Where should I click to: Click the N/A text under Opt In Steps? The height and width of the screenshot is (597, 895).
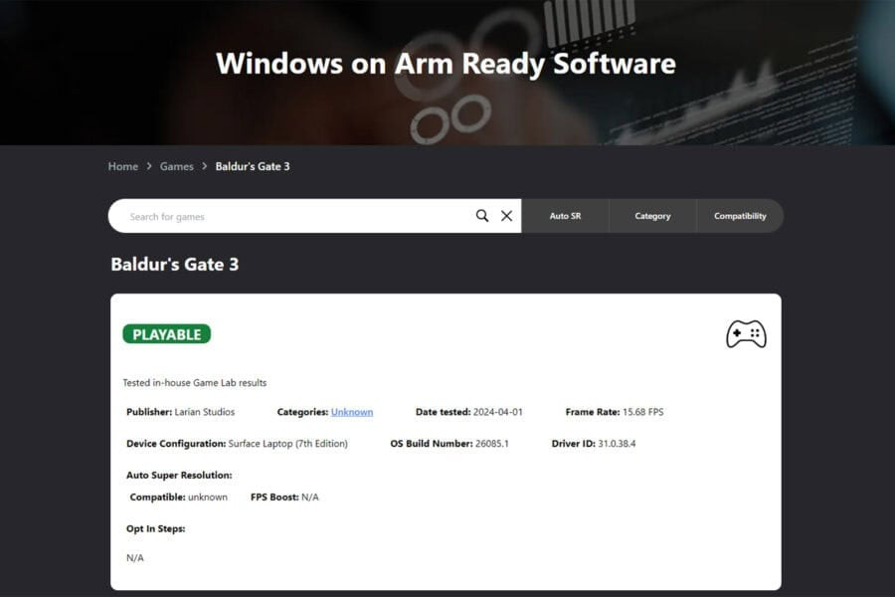click(x=135, y=557)
